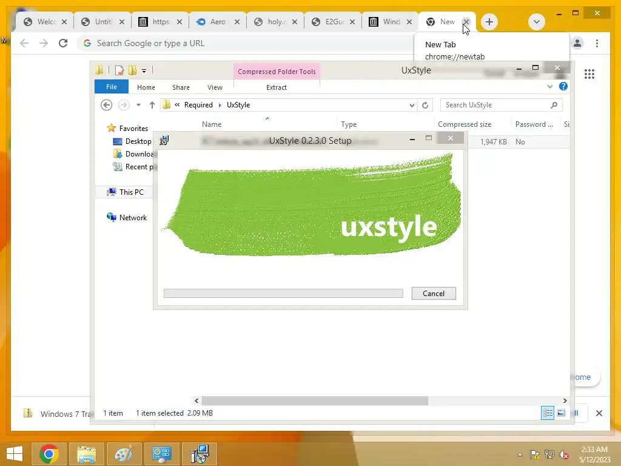Viewport: 621px width, 466px height.
Task: Open Windows Start button
Action: (x=15, y=454)
